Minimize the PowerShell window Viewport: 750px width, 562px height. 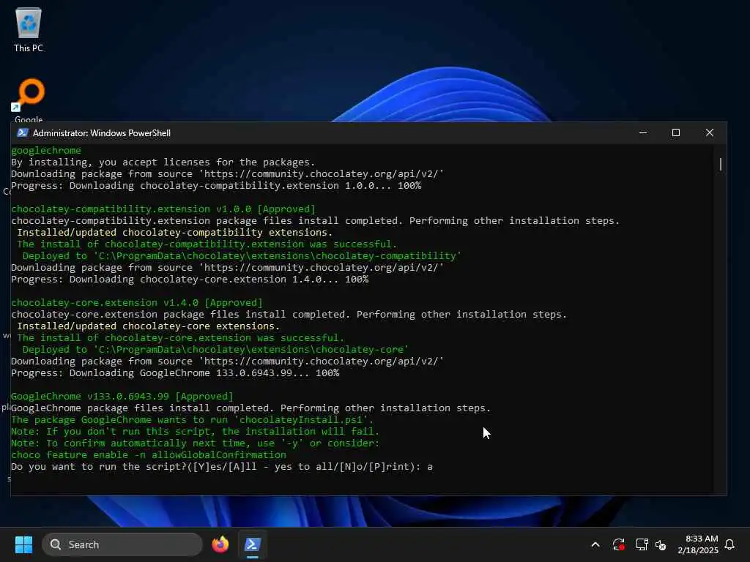(x=643, y=133)
